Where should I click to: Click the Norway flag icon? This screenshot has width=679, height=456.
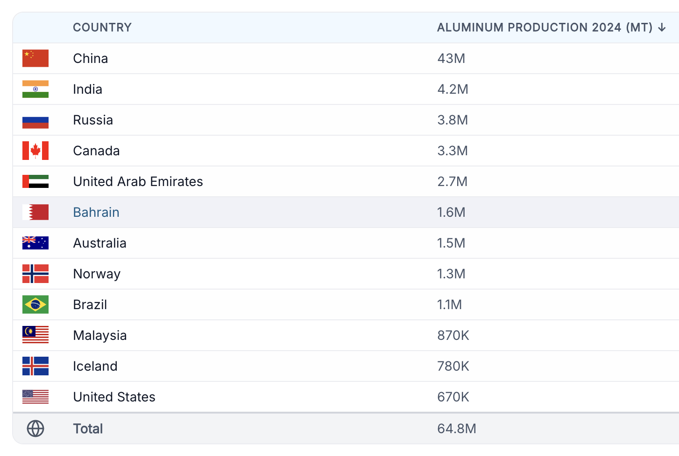click(x=35, y=274)
